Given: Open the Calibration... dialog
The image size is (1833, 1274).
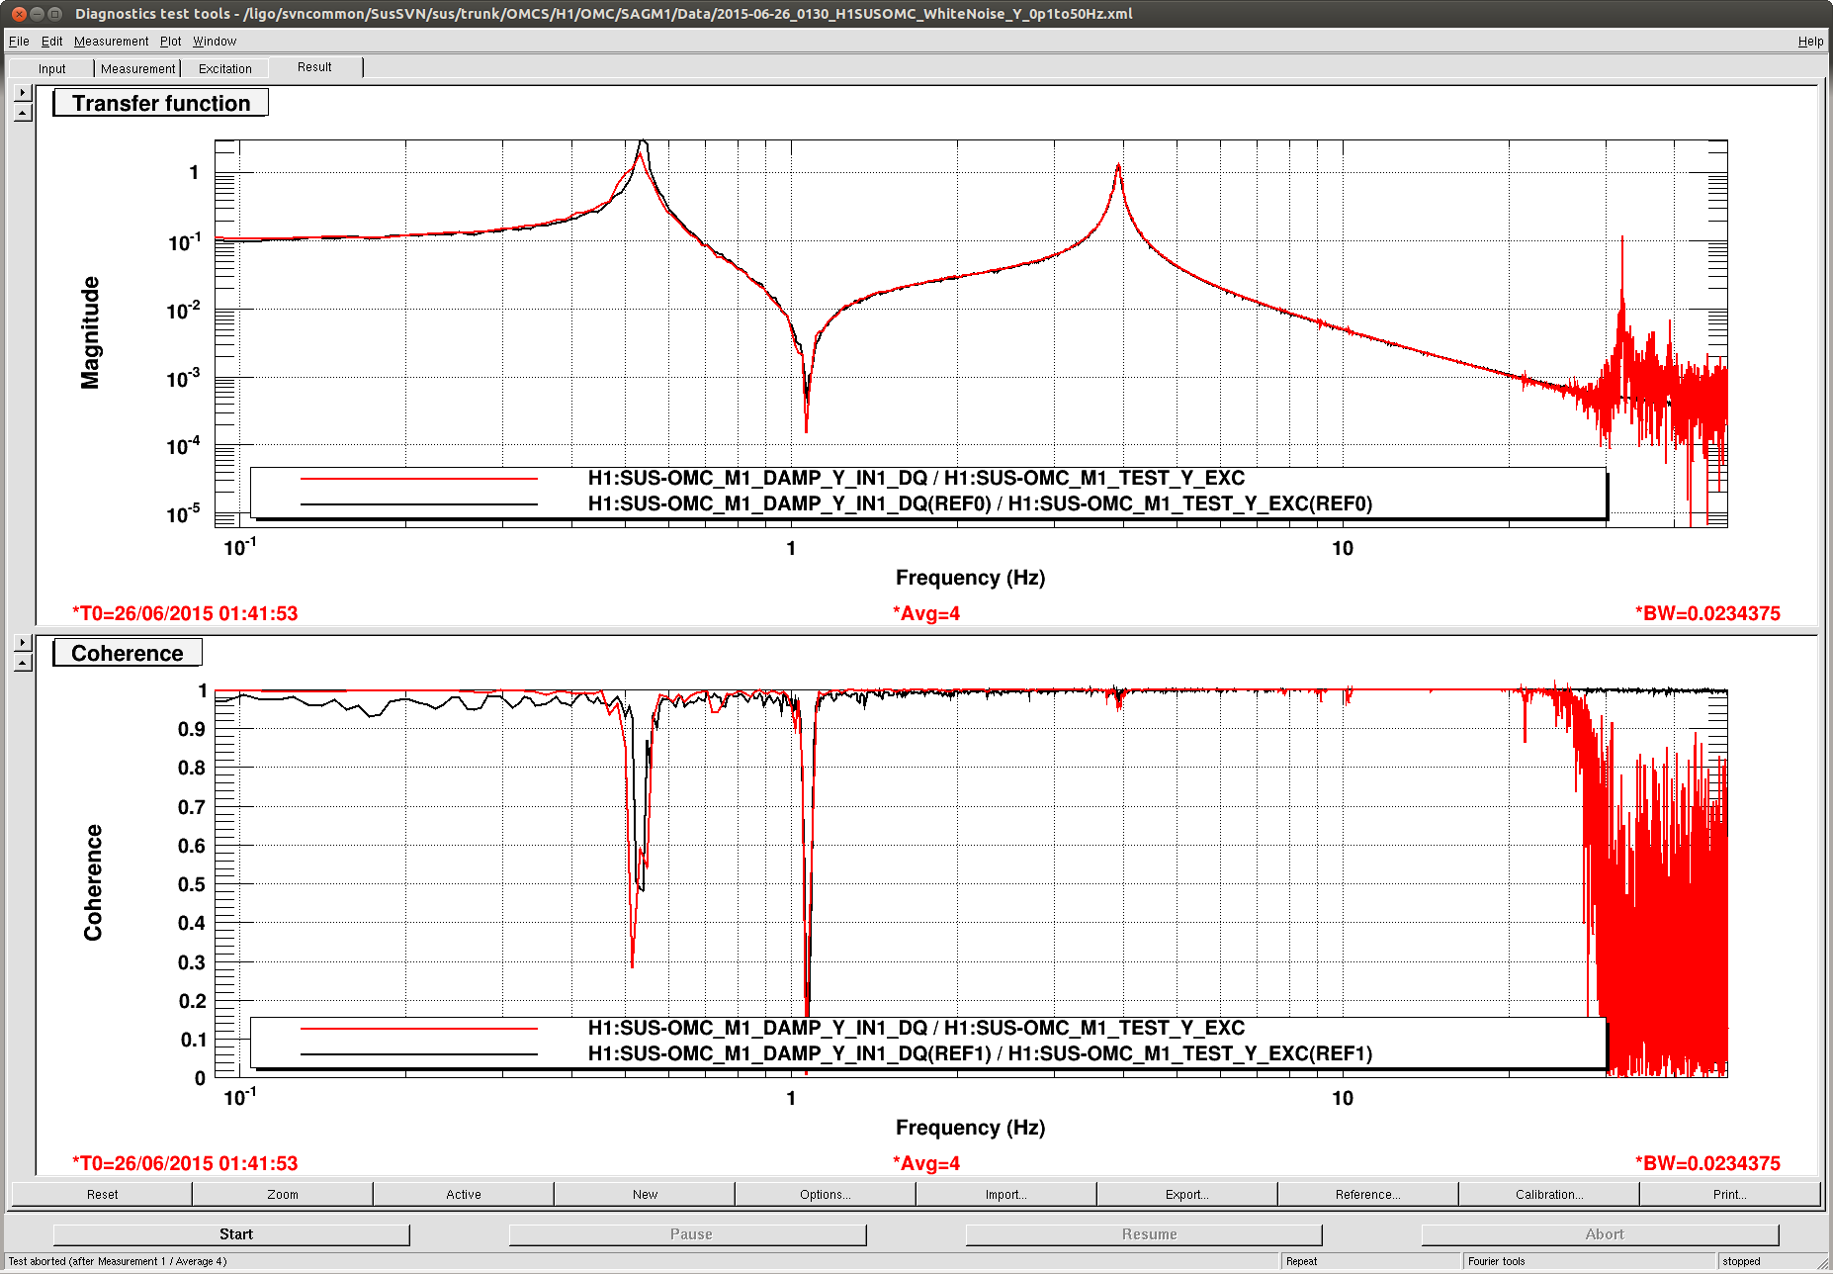Looking at the screenshot, I should click(x=1549, y=1194).
